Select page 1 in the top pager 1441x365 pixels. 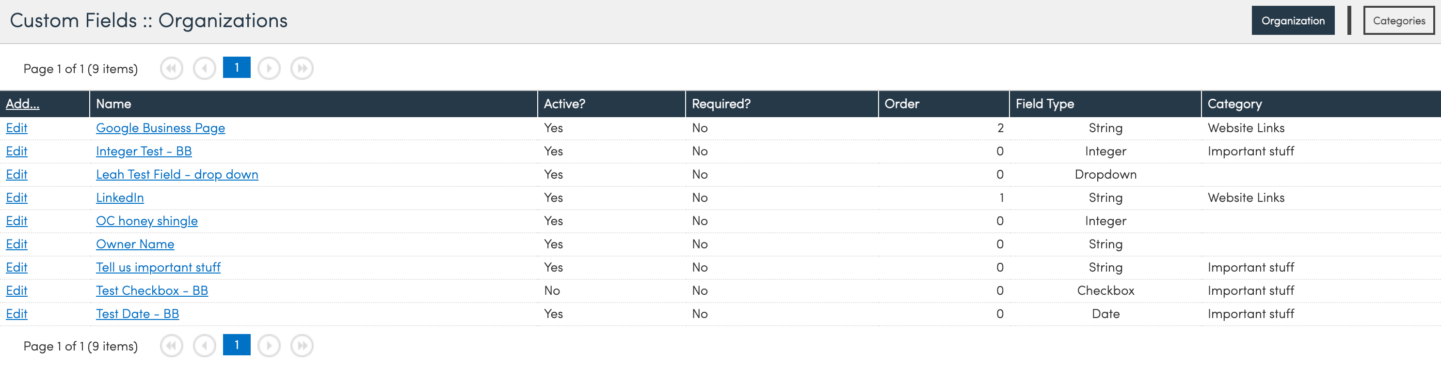pyautogui.click(x=237, y=68)
